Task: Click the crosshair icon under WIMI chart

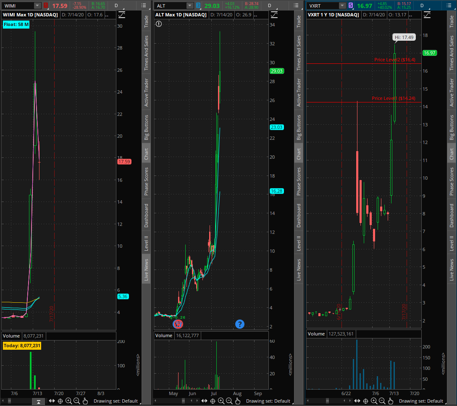Action: pos(60,401)
